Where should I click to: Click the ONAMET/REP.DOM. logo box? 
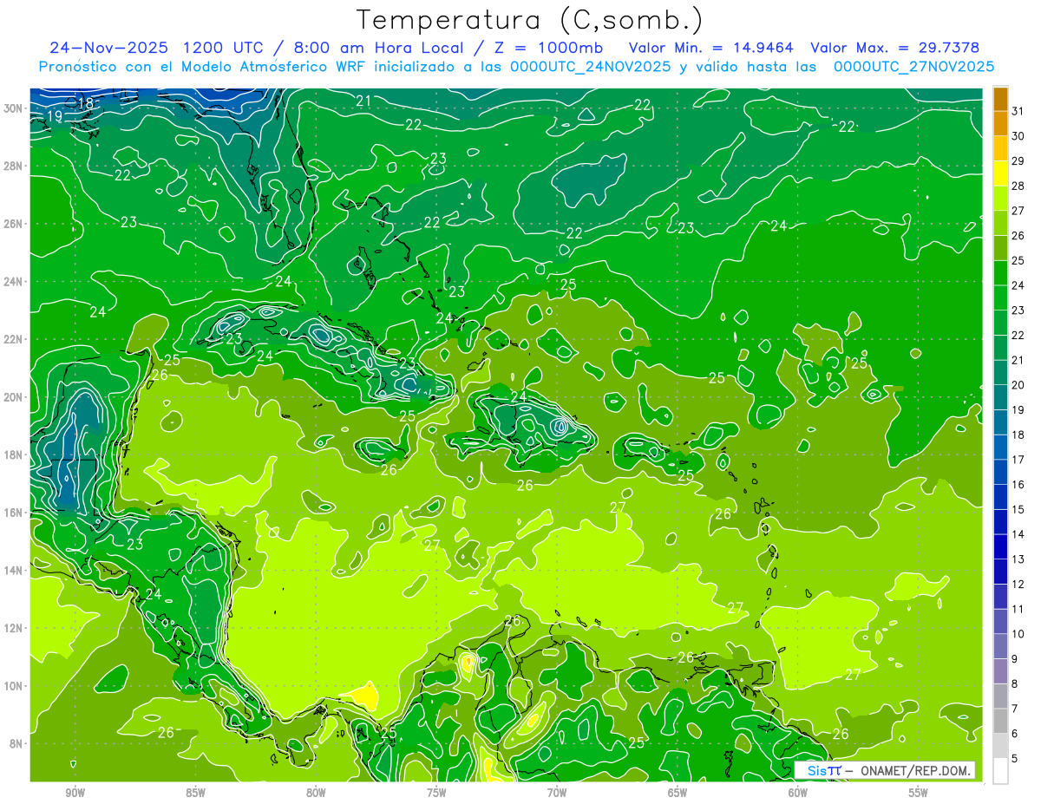885,770
